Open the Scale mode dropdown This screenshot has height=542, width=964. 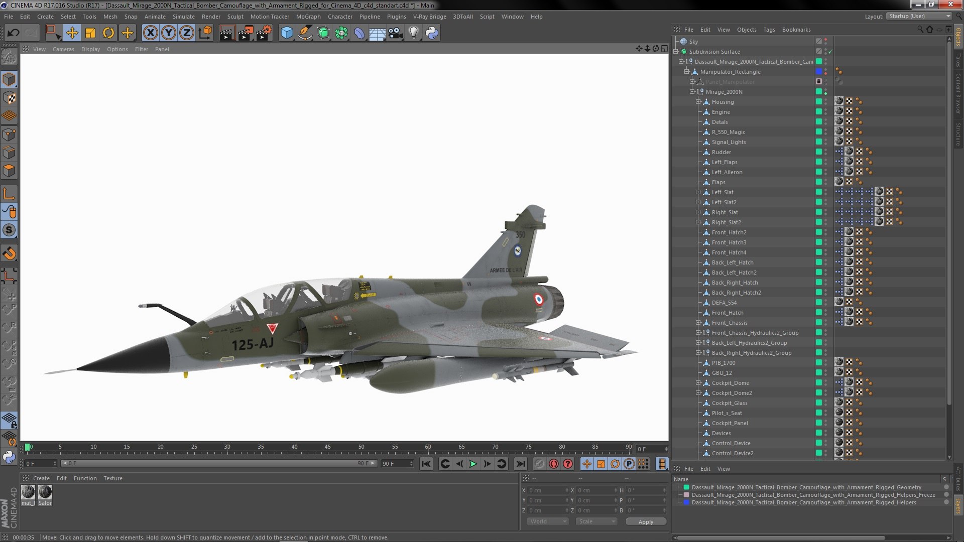[x=596, y=521]
